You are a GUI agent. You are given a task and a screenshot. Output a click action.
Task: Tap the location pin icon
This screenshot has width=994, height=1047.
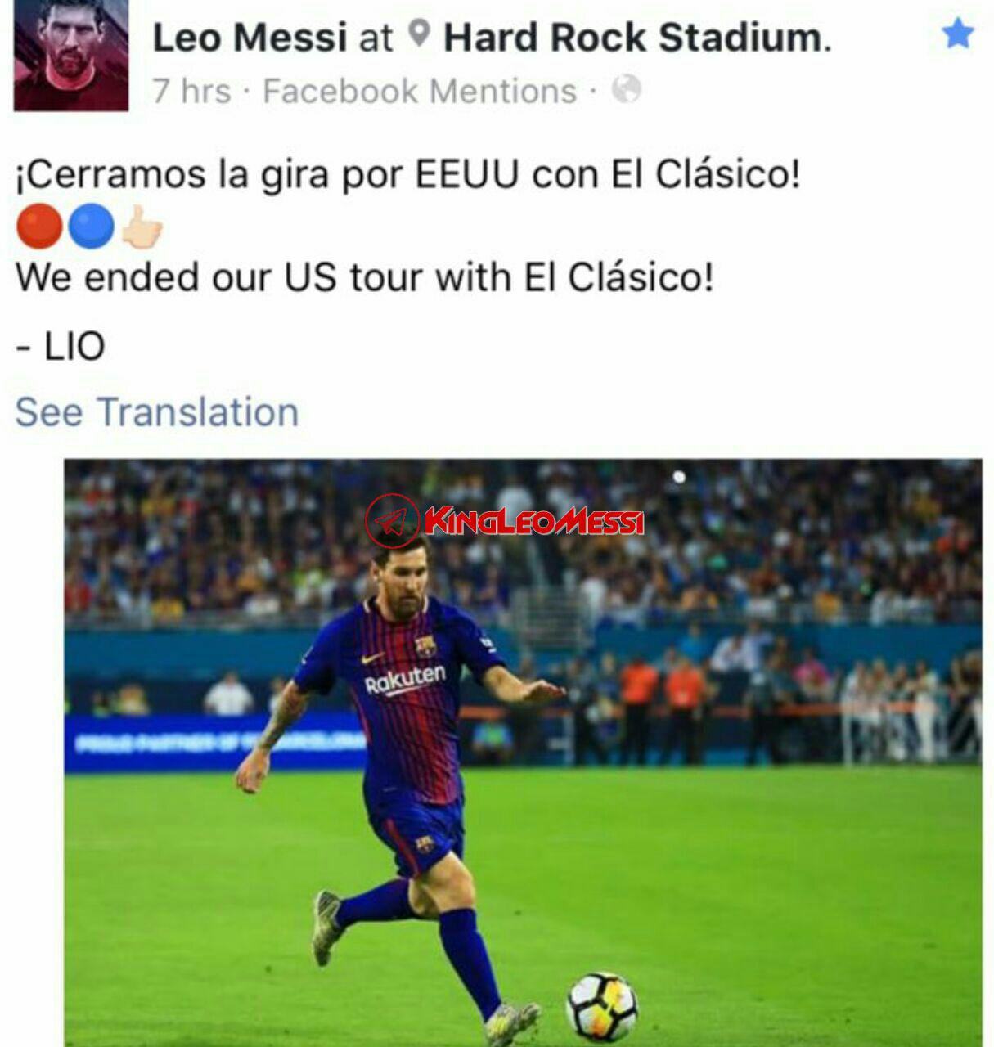click(419, 34)
